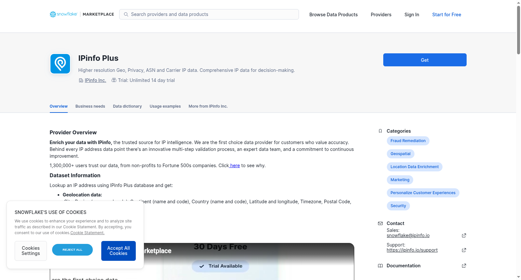Click the Provider Overview heading
The image size is (521, 280).
pyautogui.click(x=73, y=133)
